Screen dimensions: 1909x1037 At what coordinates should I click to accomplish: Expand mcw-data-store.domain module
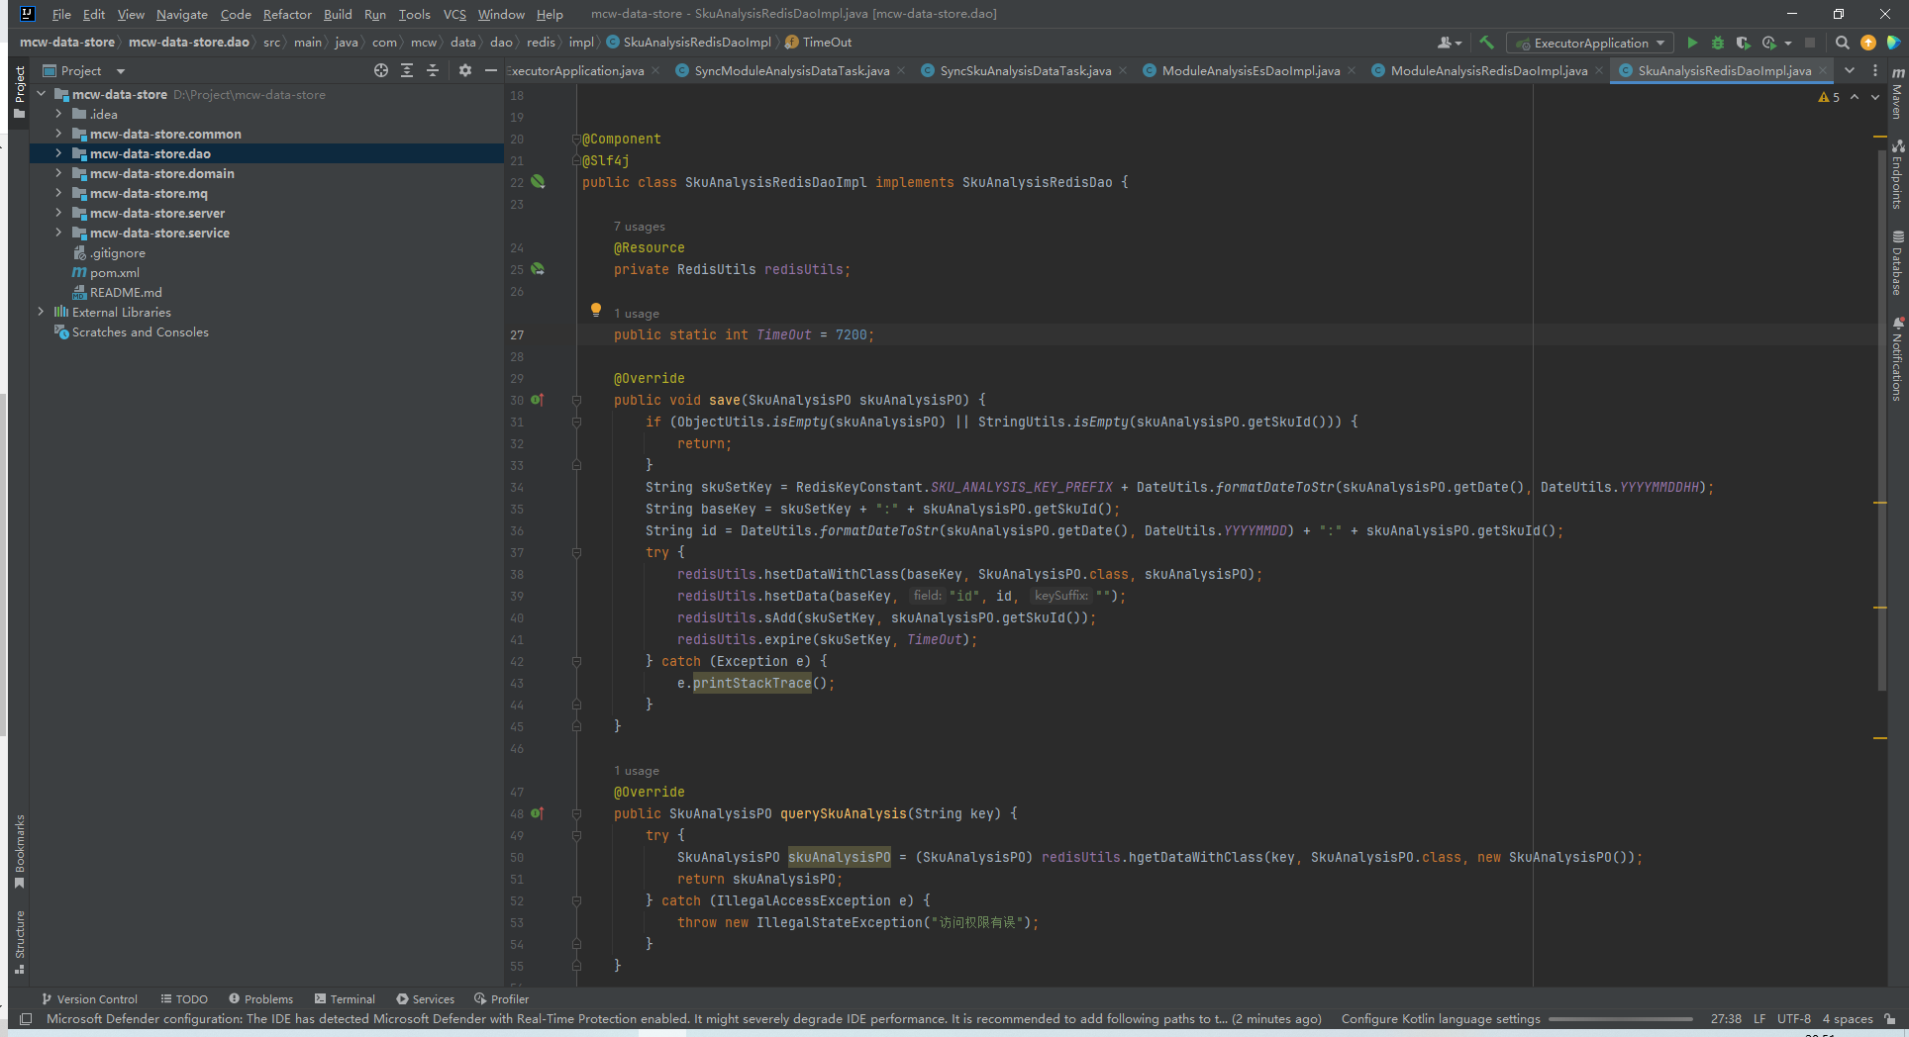58,173
